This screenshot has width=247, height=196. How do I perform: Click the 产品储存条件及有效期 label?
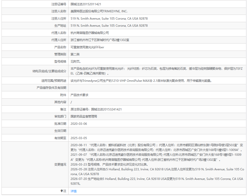tap(52, 88)
